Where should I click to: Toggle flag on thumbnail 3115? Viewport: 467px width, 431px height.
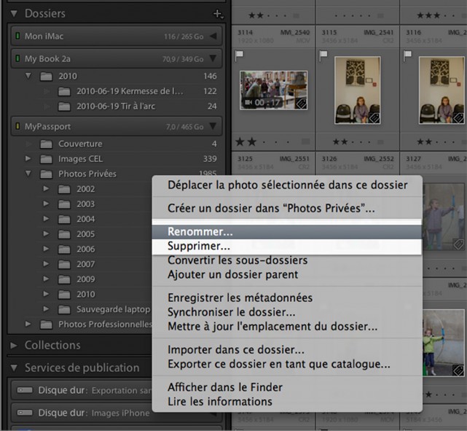(x=323, y=55)
